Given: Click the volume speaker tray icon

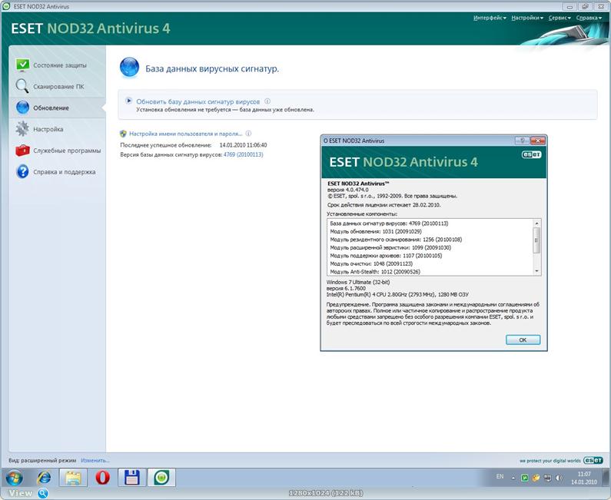Looking at the screenshot, I should [560, 478].
